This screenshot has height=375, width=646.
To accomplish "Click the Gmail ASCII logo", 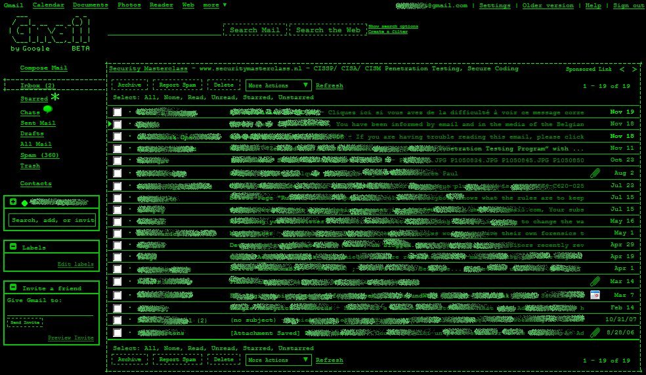I will click(49, 30).
